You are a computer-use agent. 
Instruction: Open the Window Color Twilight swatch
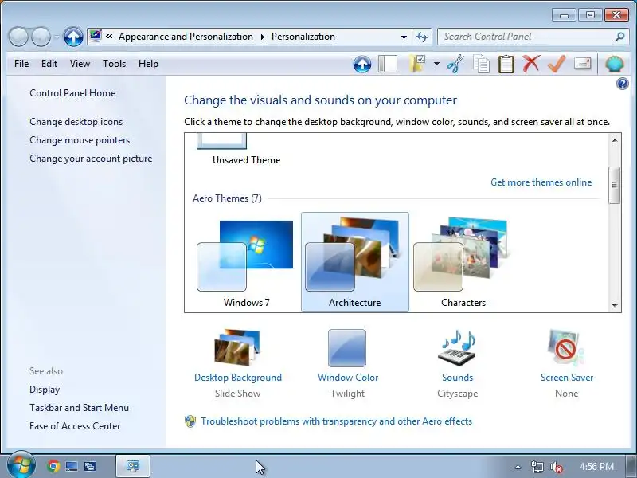[x=347, y=348]
